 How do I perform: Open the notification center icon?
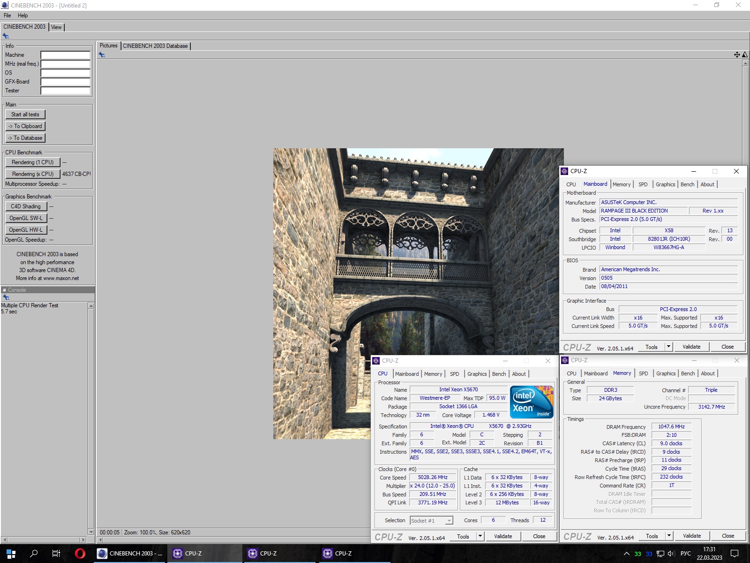735,554
